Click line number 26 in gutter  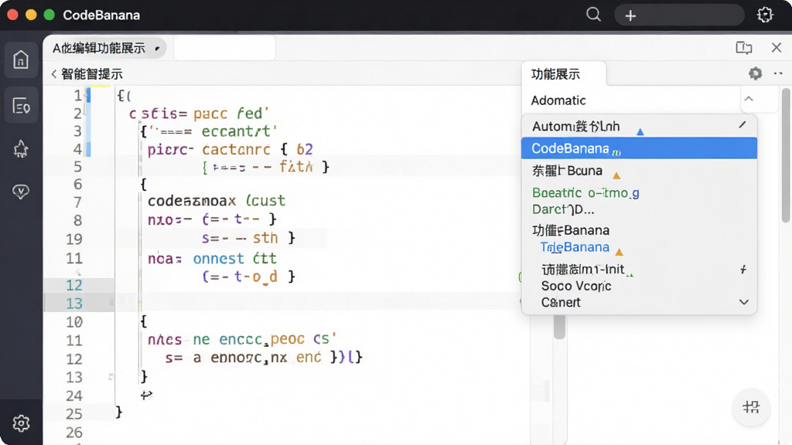(74, 433)
